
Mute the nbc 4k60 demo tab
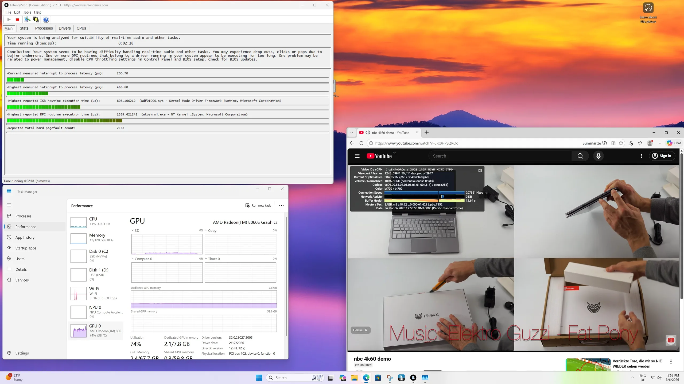(x=368, y=133)
